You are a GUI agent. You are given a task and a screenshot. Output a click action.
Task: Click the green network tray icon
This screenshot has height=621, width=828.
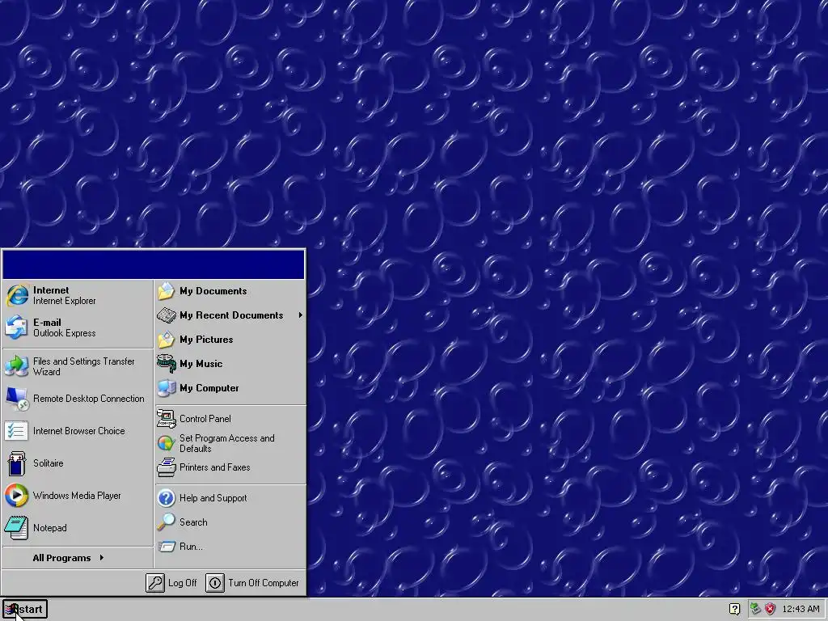click(x=756, y=610)
